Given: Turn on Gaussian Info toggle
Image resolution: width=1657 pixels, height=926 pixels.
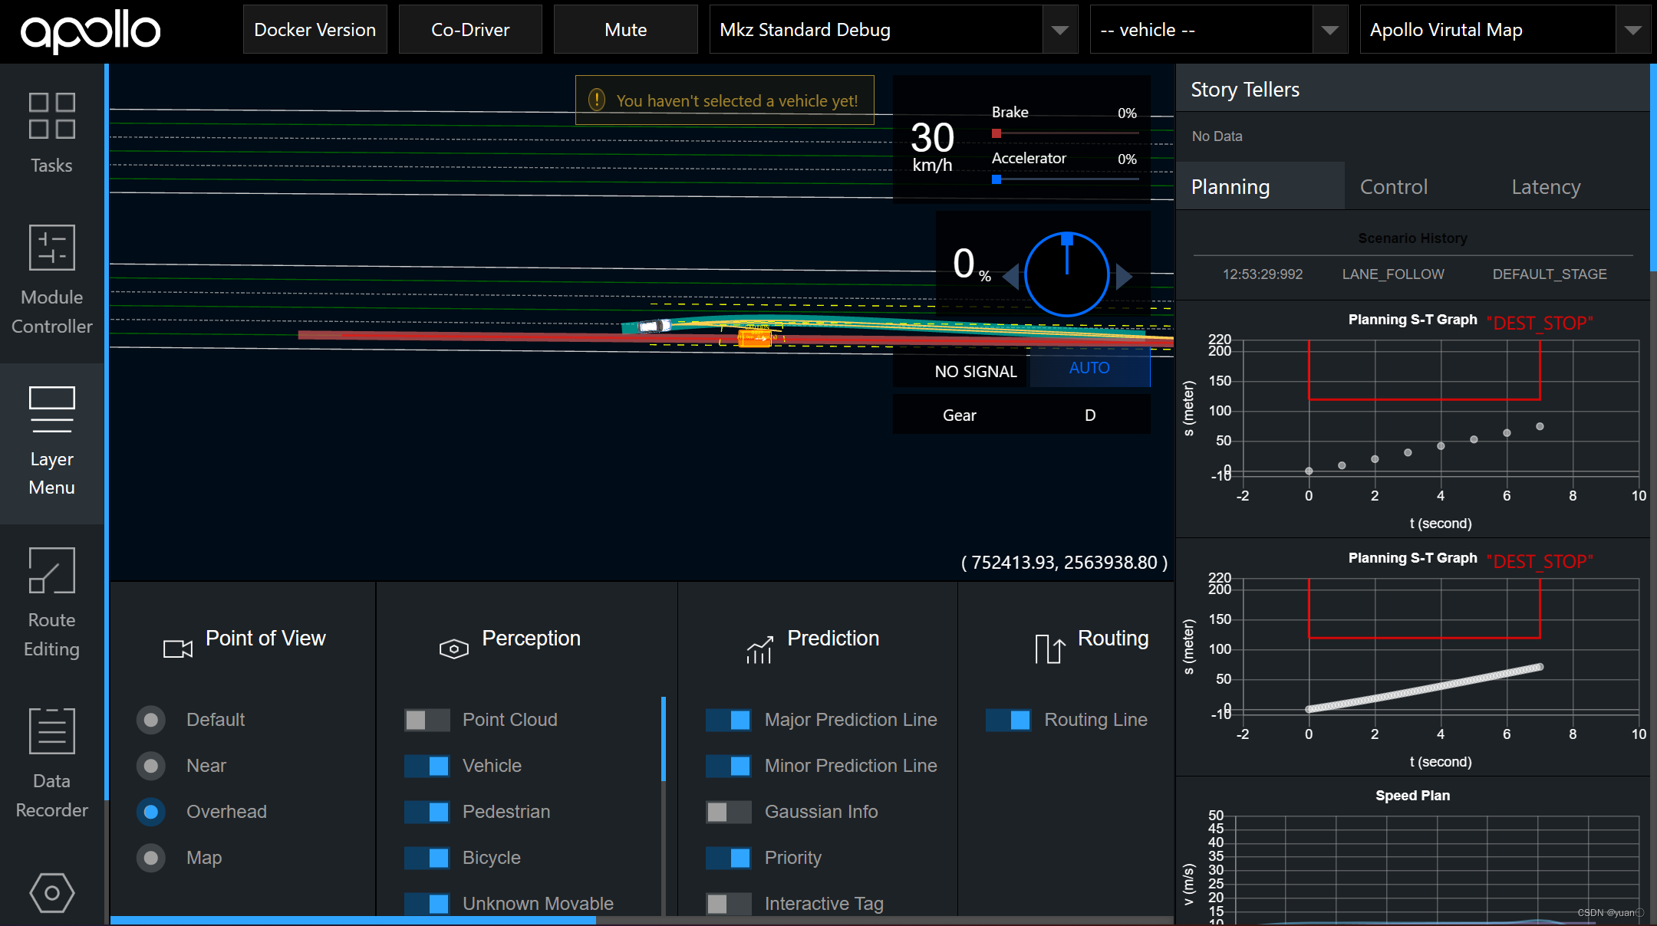Looking at the screenshot, I should coord(728,812).
